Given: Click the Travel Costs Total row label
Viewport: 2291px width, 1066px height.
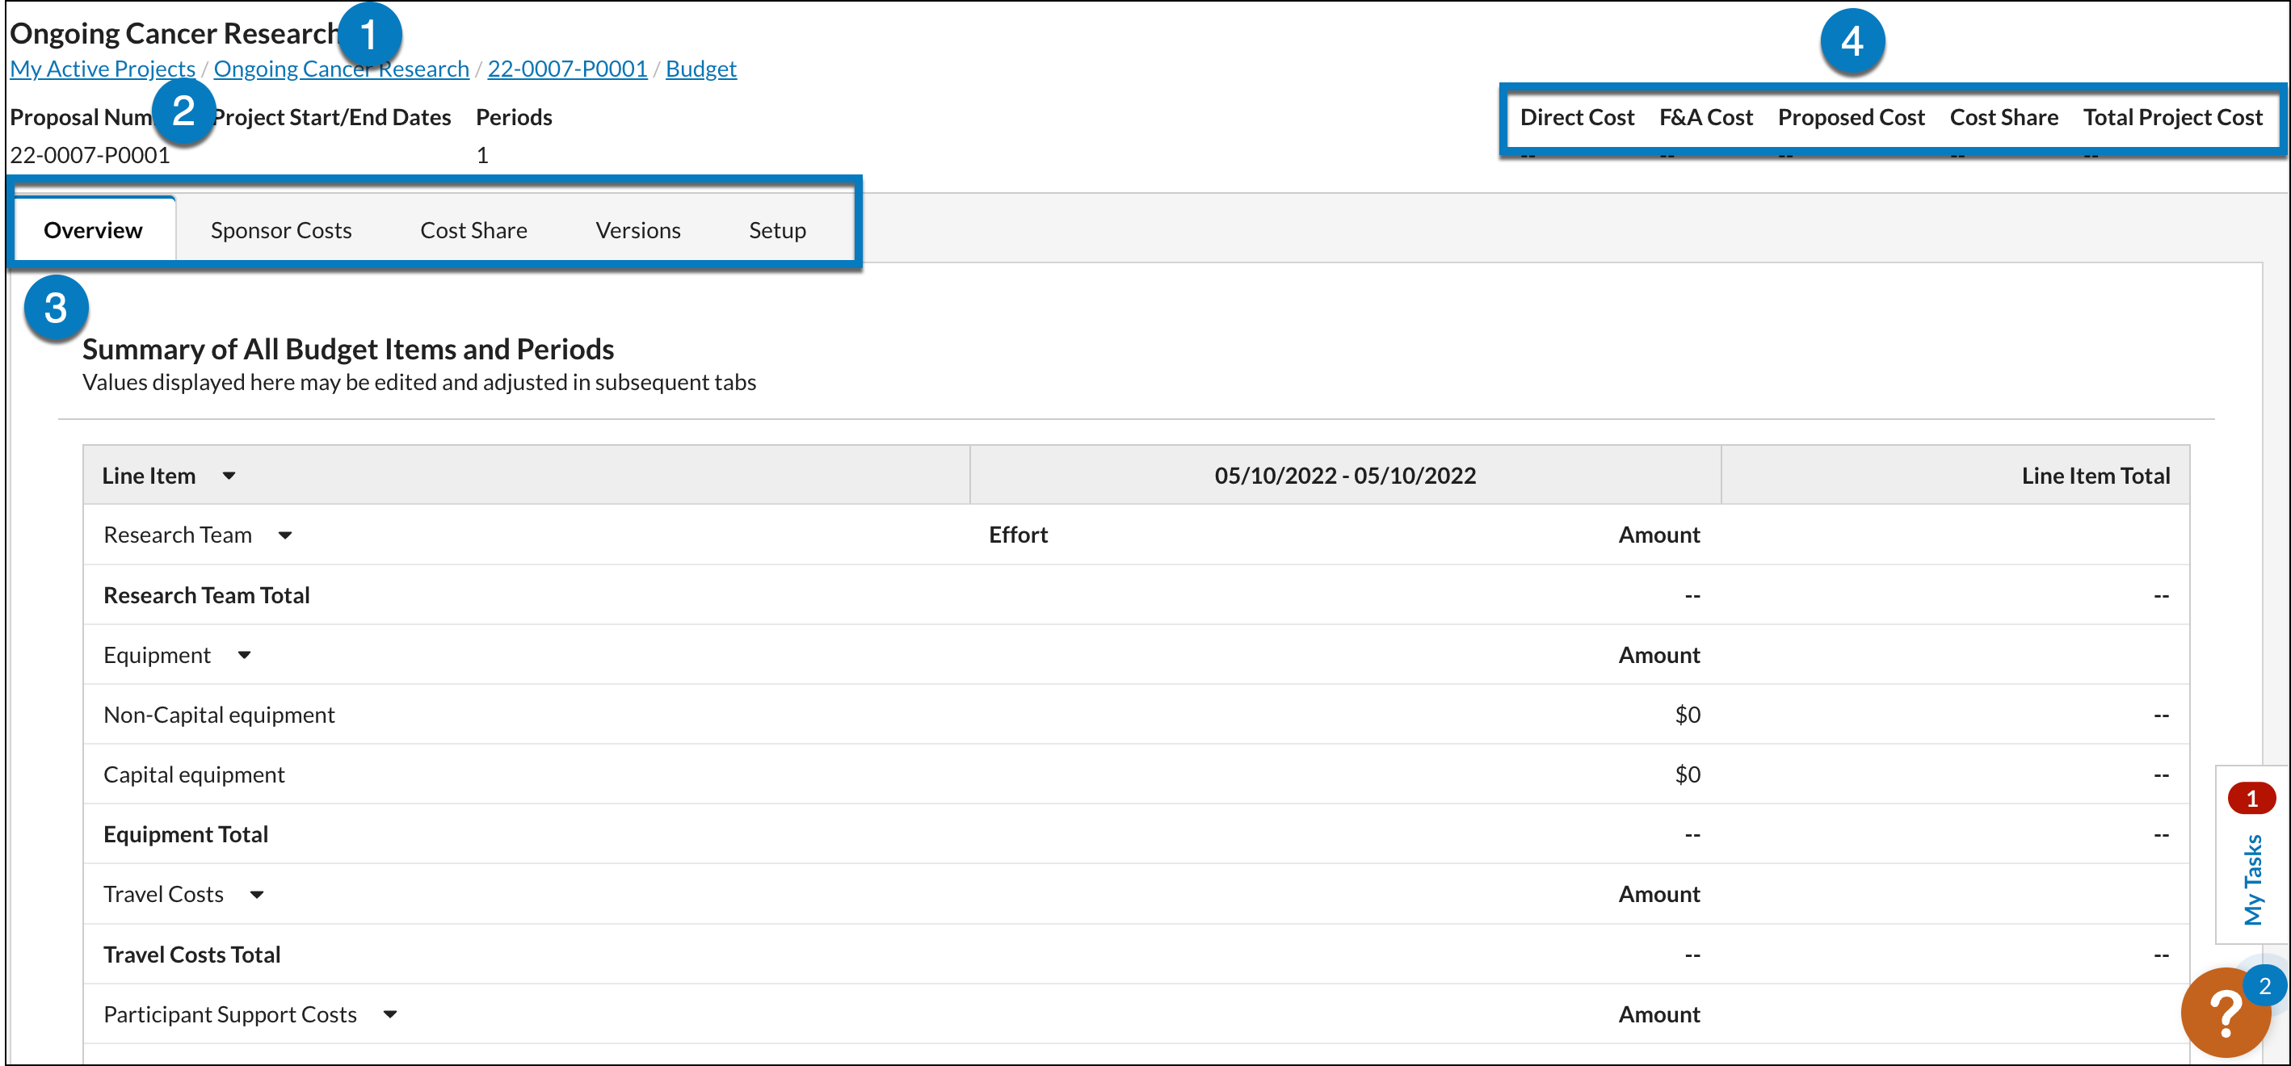Looking at the screenshot, I should [x=191, y=954].
